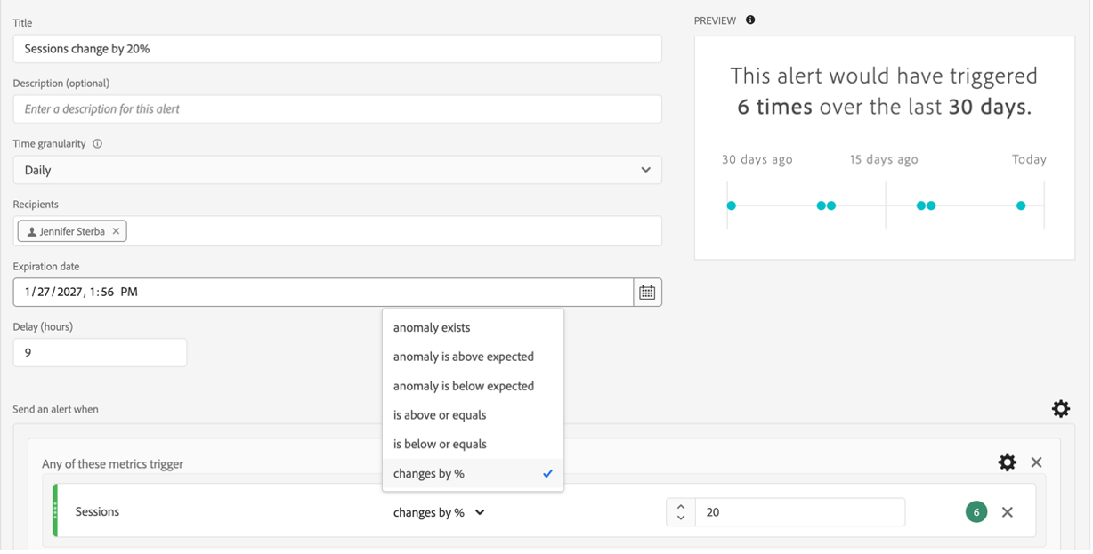1093x554 pixels.
Task: Open the alert settings gear icon
Action: pyautogui.click(x=1060, y=408)
